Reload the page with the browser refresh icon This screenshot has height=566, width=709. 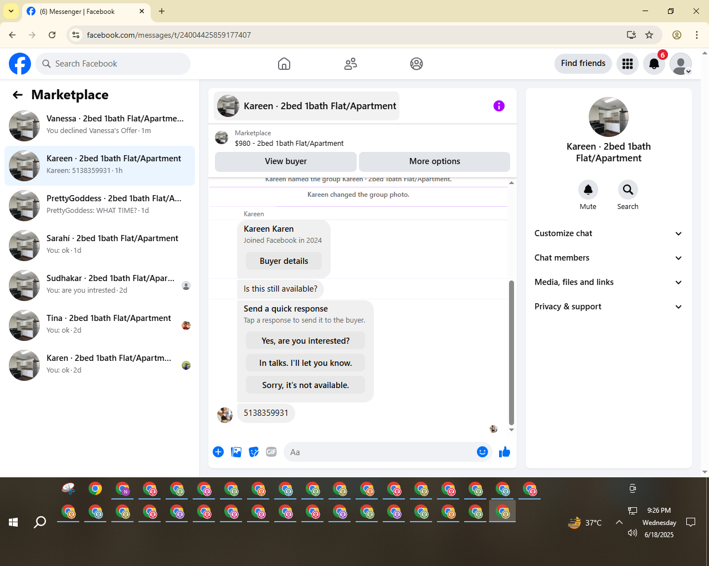click(52, 35)
